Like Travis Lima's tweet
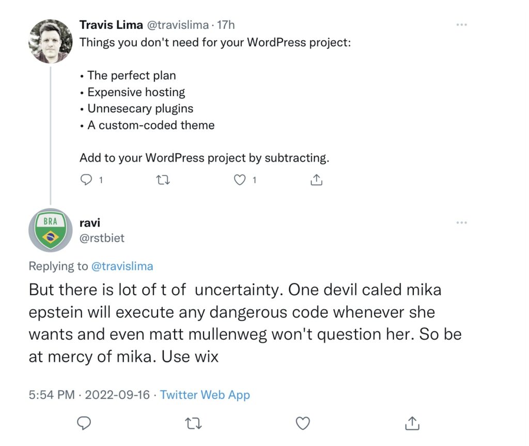529x446 pixels. click(x=240, y=180)
